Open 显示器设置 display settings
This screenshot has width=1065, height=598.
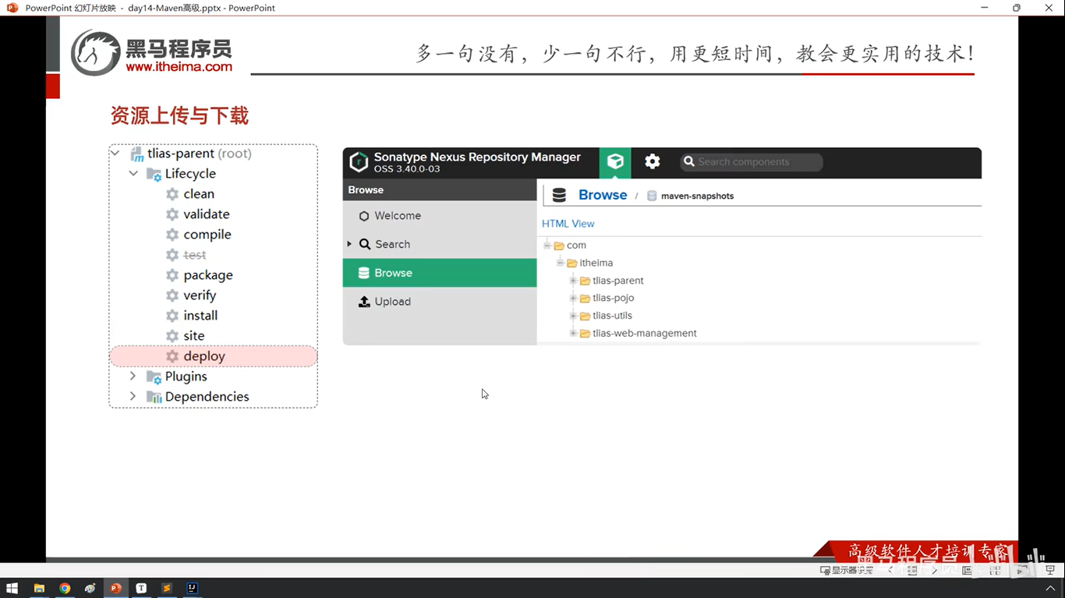(847, 571)
